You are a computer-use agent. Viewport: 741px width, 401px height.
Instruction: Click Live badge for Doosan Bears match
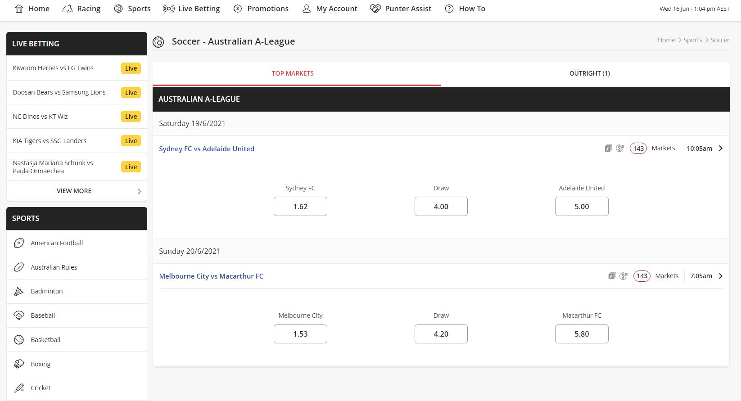pos(131,93)
